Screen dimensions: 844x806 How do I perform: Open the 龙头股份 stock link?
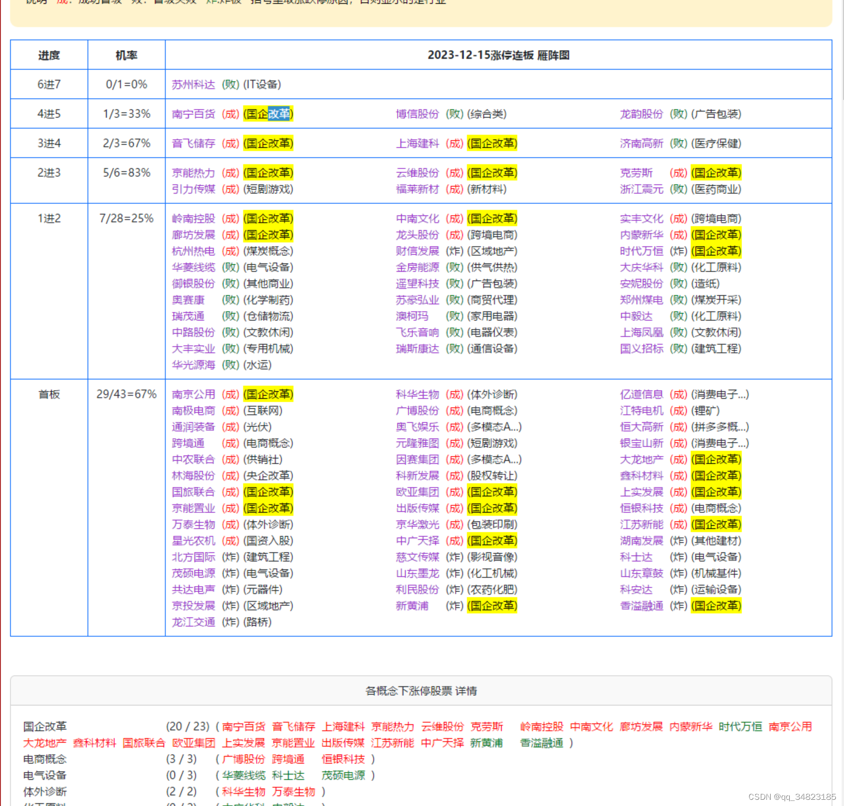(417, 234)
